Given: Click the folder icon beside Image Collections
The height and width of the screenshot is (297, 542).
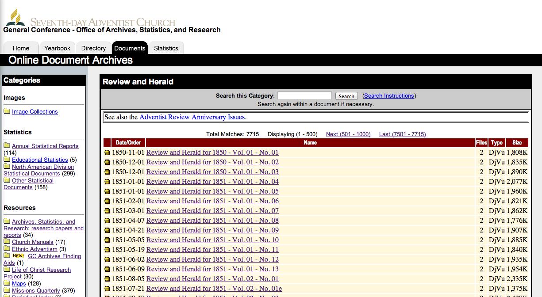Looking at the screenshot, I should coord(7,111).
